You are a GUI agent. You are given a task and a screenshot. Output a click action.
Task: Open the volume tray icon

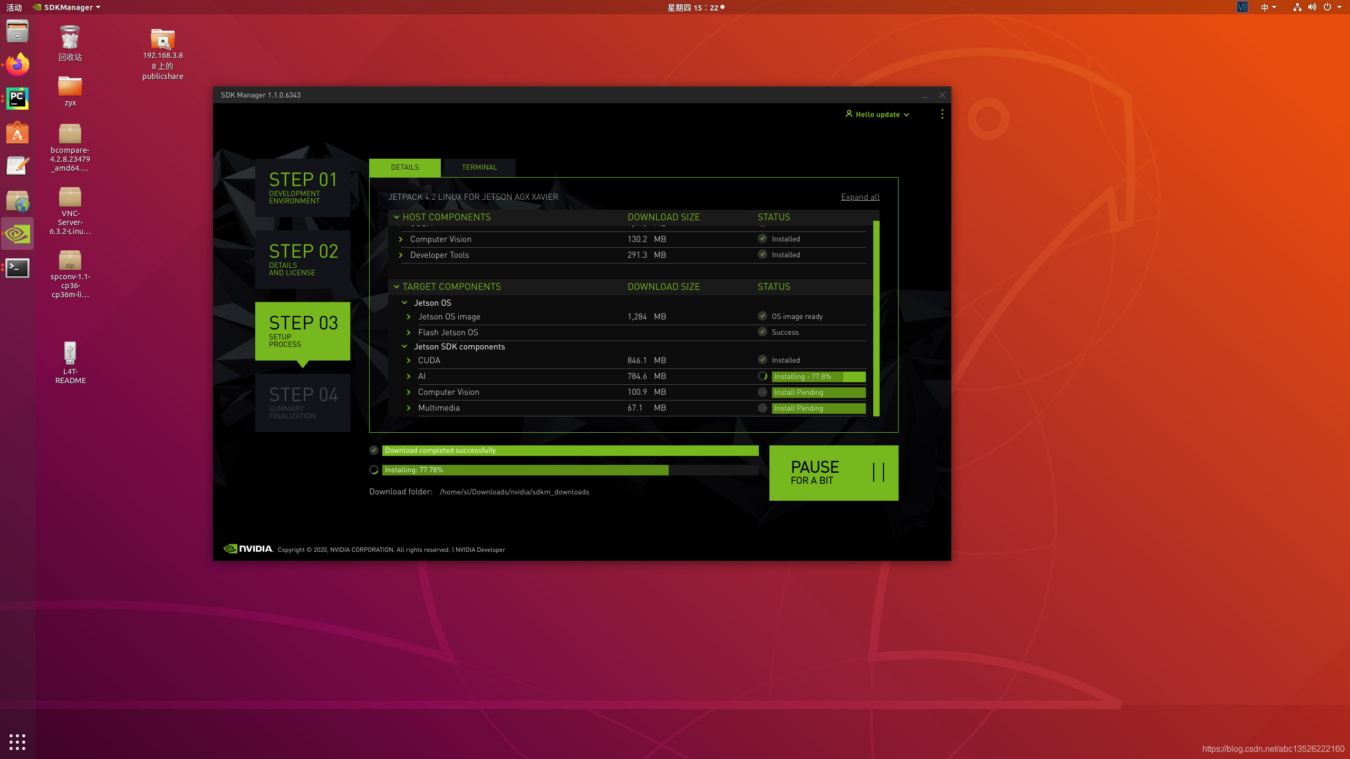(x=1312, y=7)
